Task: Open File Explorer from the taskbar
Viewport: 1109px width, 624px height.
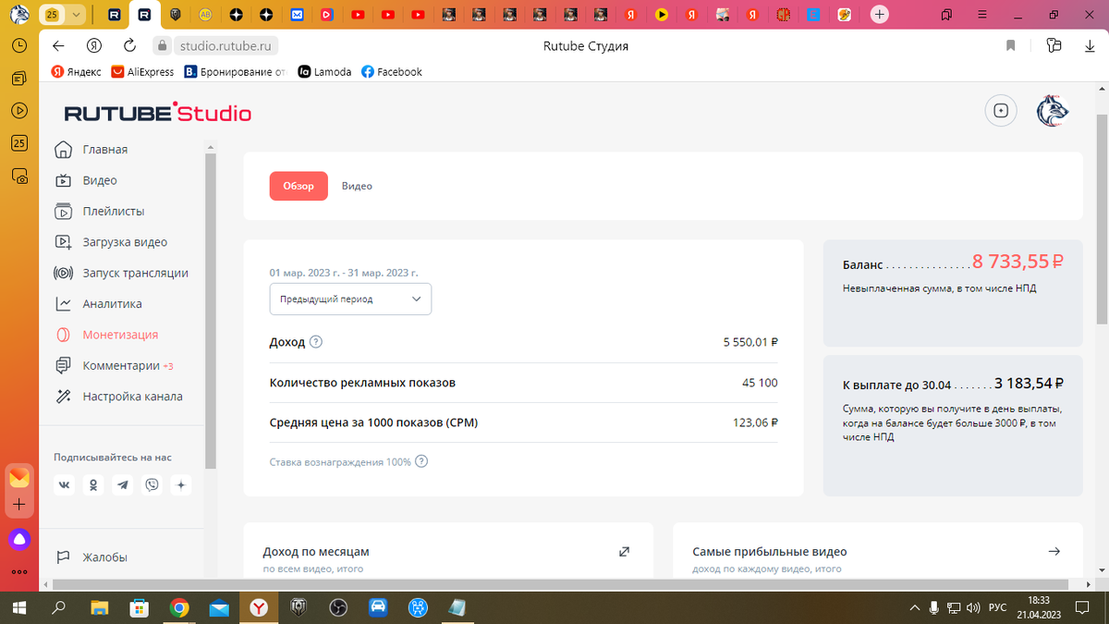Action: [x=99, y=607]
